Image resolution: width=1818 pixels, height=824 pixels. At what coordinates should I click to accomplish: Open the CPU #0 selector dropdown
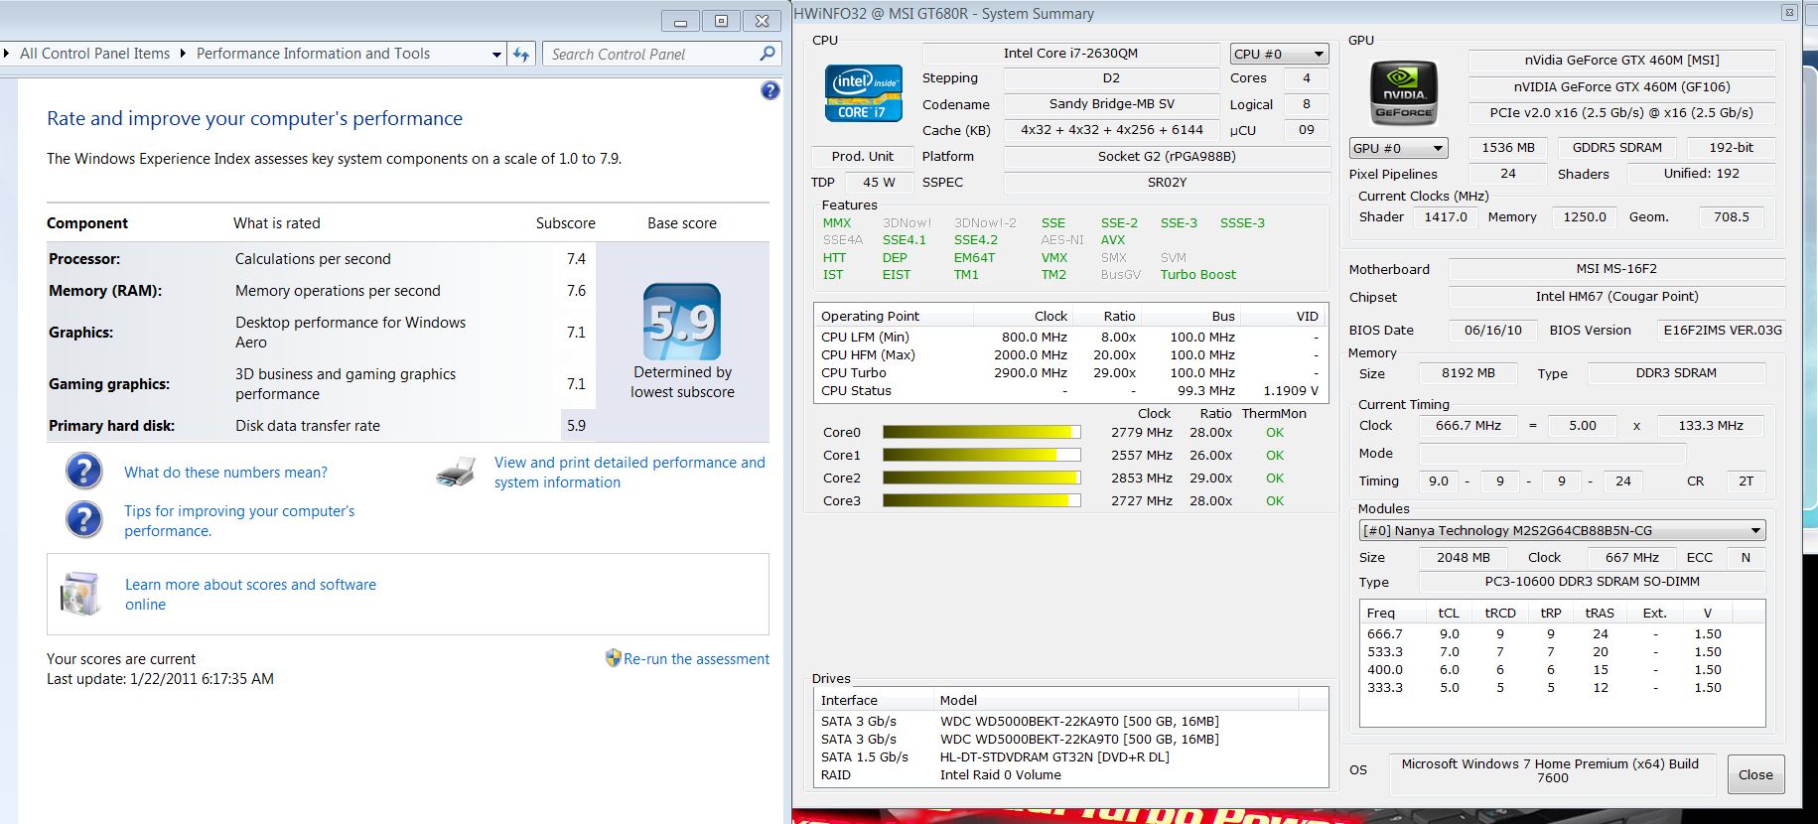click(x=1279, y=54)
